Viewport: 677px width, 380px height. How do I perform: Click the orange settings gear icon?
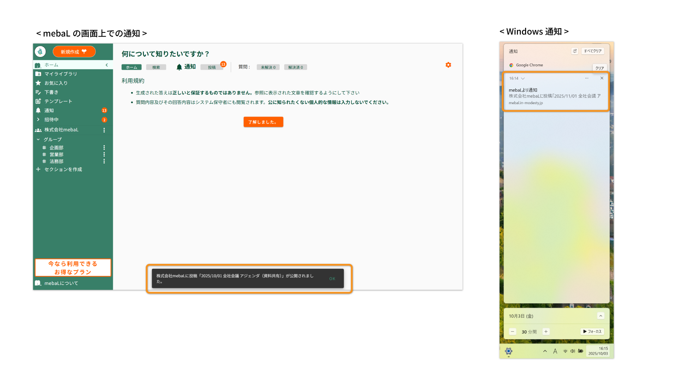pos(448,65)
